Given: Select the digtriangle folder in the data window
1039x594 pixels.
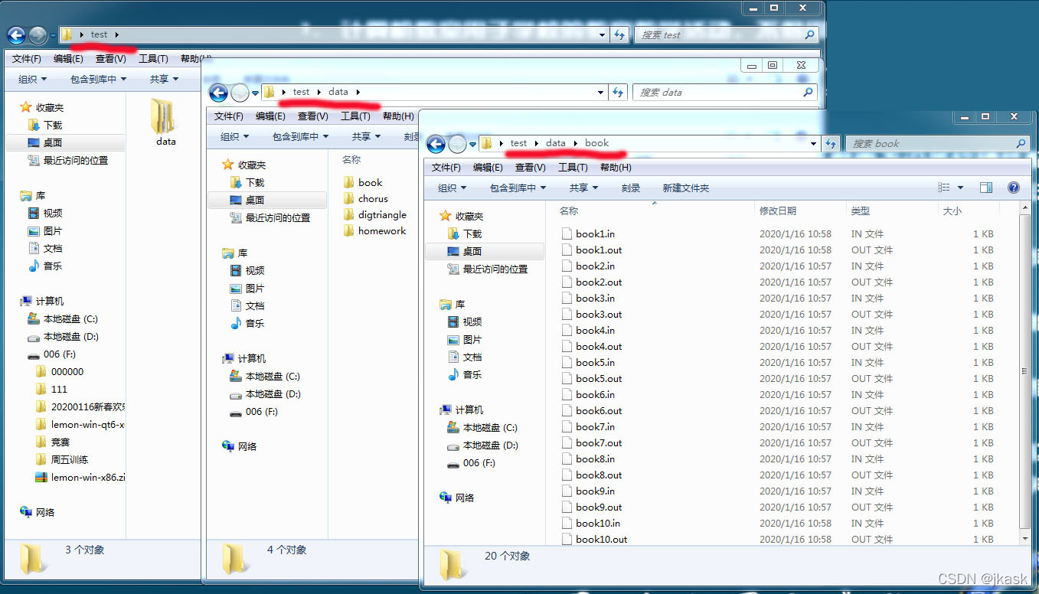Looking at the screenshot, I should pos(375,214).
